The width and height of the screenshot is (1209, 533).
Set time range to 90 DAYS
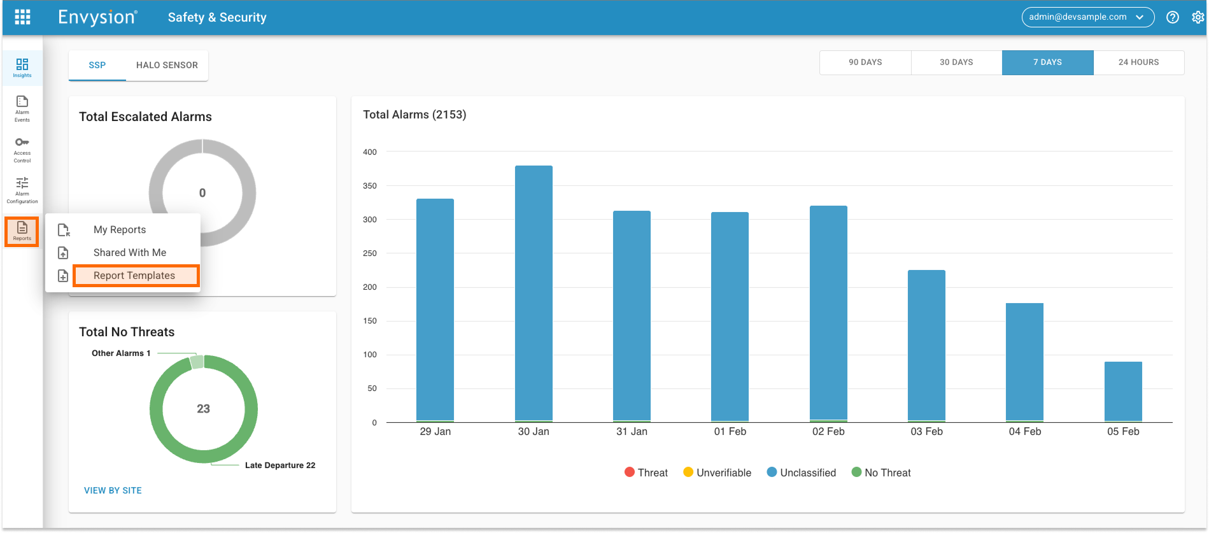tap(865, 62)
